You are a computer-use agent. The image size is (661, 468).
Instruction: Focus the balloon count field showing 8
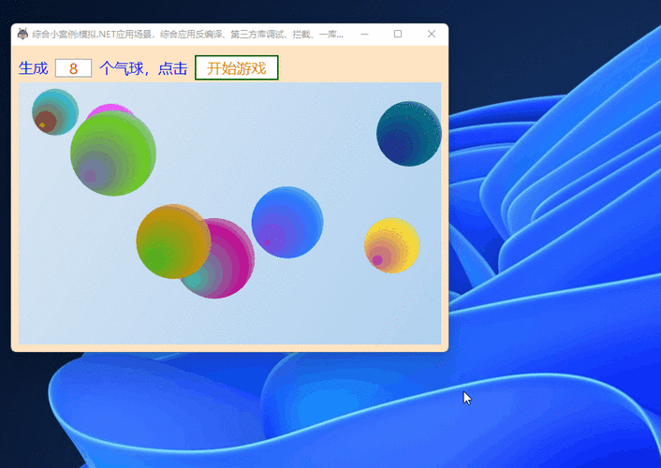coord(73,68)
